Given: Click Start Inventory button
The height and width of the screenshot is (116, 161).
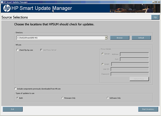Looking at the screenshot, I should (148, 109).
